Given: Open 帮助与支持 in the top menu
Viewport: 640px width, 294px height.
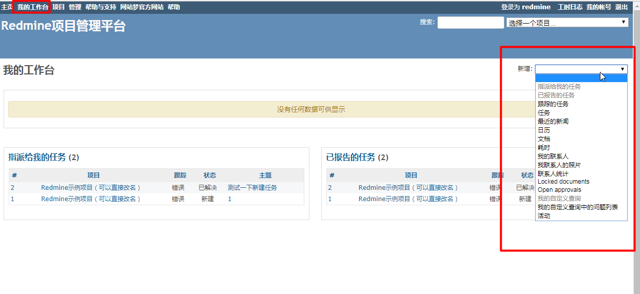Looking at the screenshot, I should point(101,7).
